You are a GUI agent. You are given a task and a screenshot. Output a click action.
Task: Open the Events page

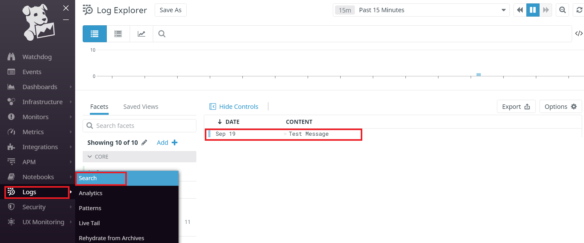pos(32,72)
